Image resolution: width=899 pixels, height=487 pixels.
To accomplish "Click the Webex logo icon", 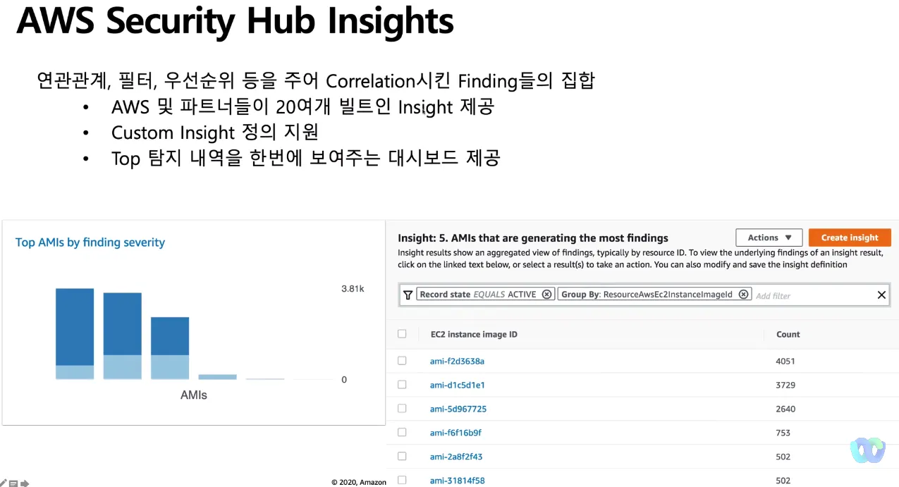I will point(867,450).
